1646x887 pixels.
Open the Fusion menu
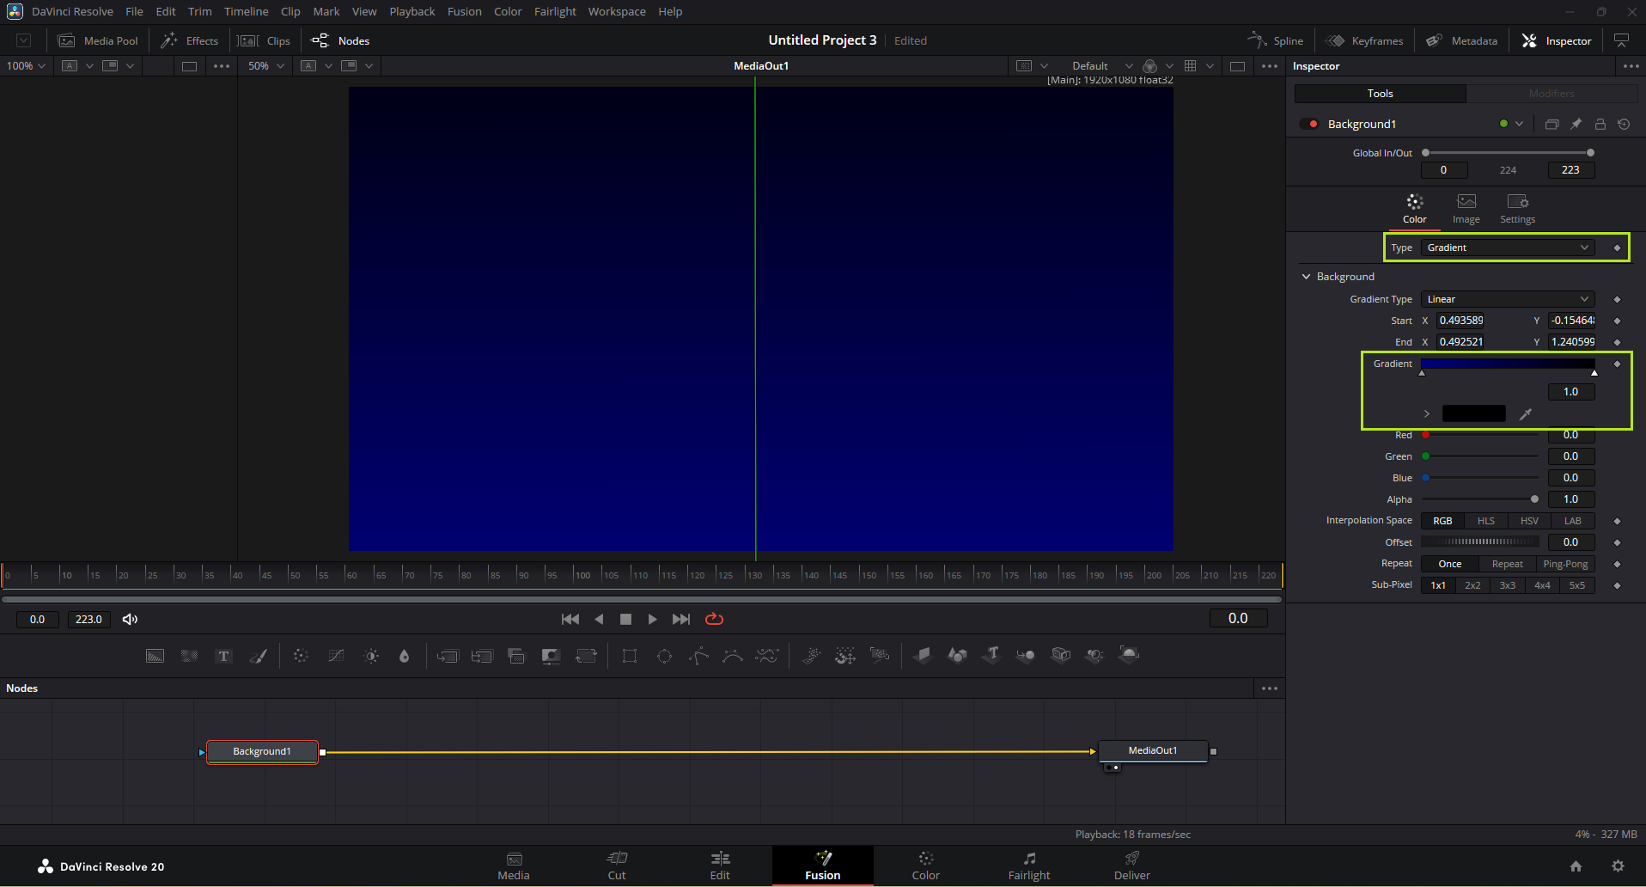coord(464,12)
